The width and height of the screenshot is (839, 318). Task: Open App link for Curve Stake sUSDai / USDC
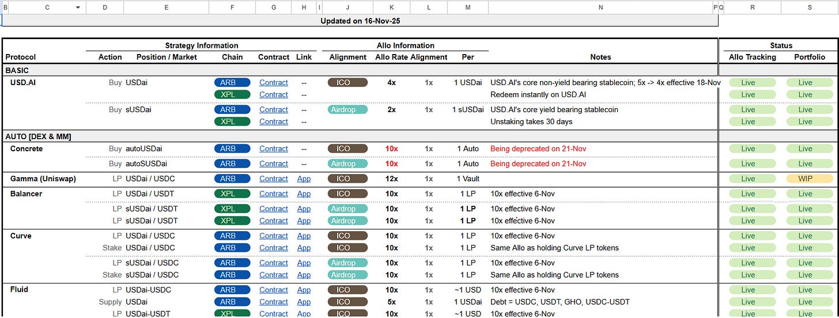[304, 275]
